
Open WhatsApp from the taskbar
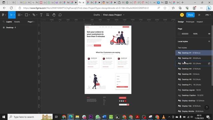pyautogui.click(x=98, y=117)
